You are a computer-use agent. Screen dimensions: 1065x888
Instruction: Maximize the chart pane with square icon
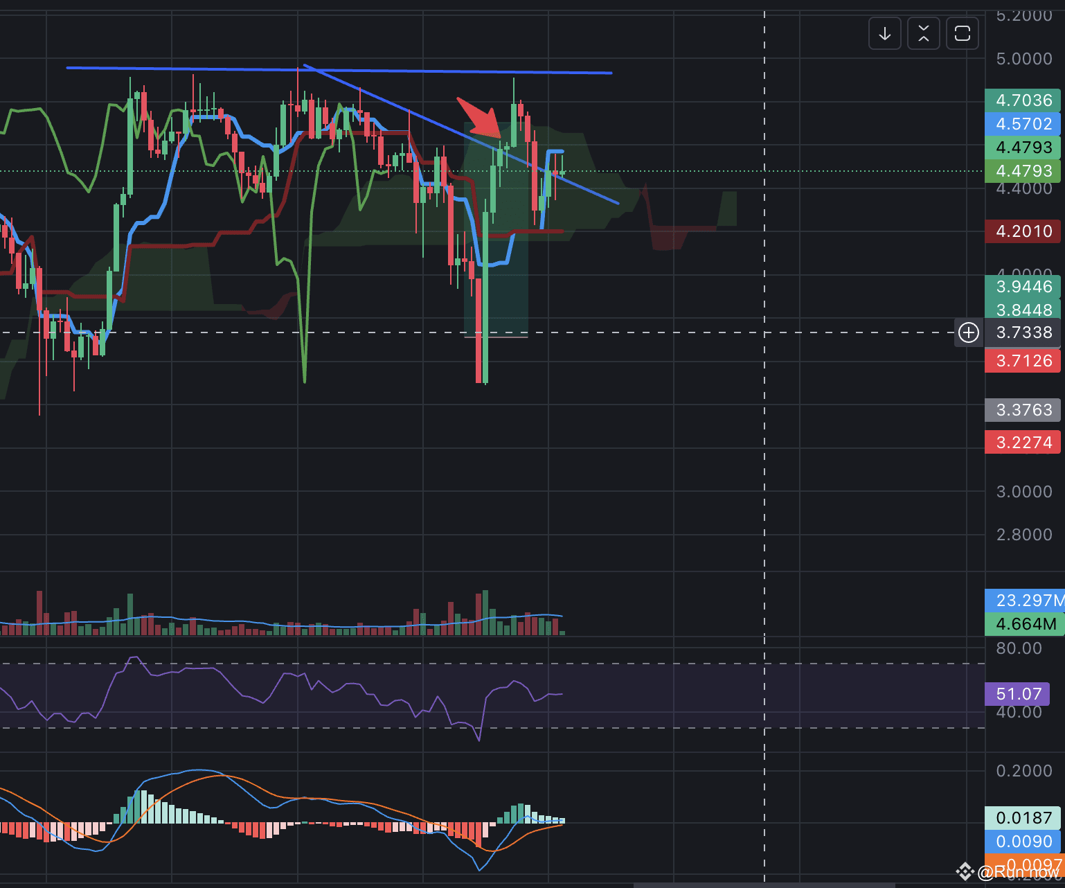[x=963, y=34]
